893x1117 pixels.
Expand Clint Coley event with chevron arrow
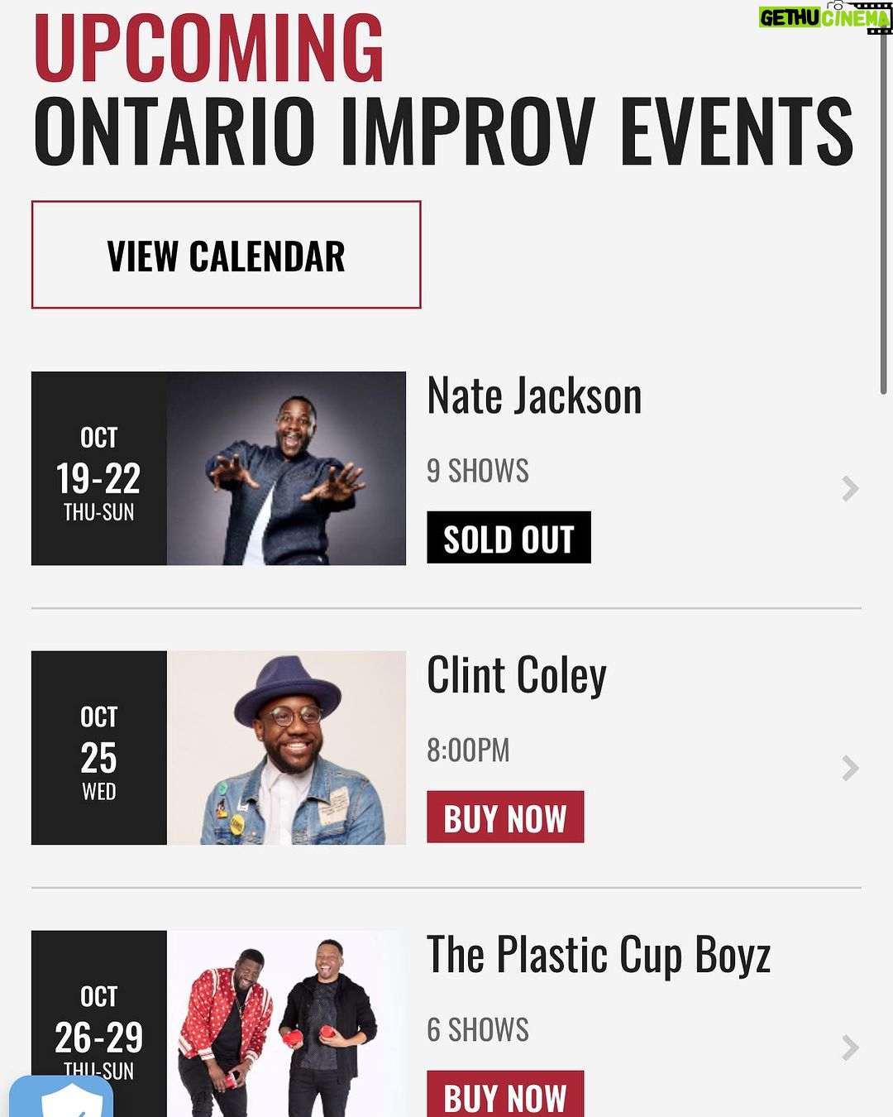pyautogui.click(x=850, y=768)
